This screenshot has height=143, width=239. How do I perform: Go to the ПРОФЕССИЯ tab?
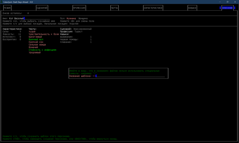pos(79,8)
